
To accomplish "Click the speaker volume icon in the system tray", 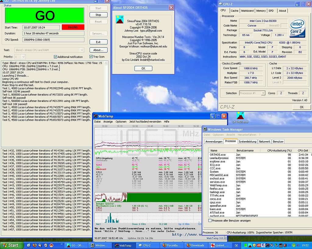I will [285, 245].
